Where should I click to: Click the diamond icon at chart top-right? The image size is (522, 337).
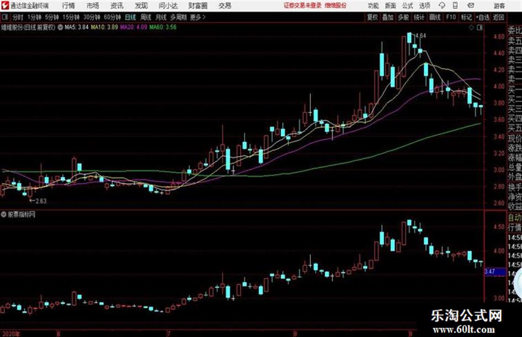click(x=471, y=28)
